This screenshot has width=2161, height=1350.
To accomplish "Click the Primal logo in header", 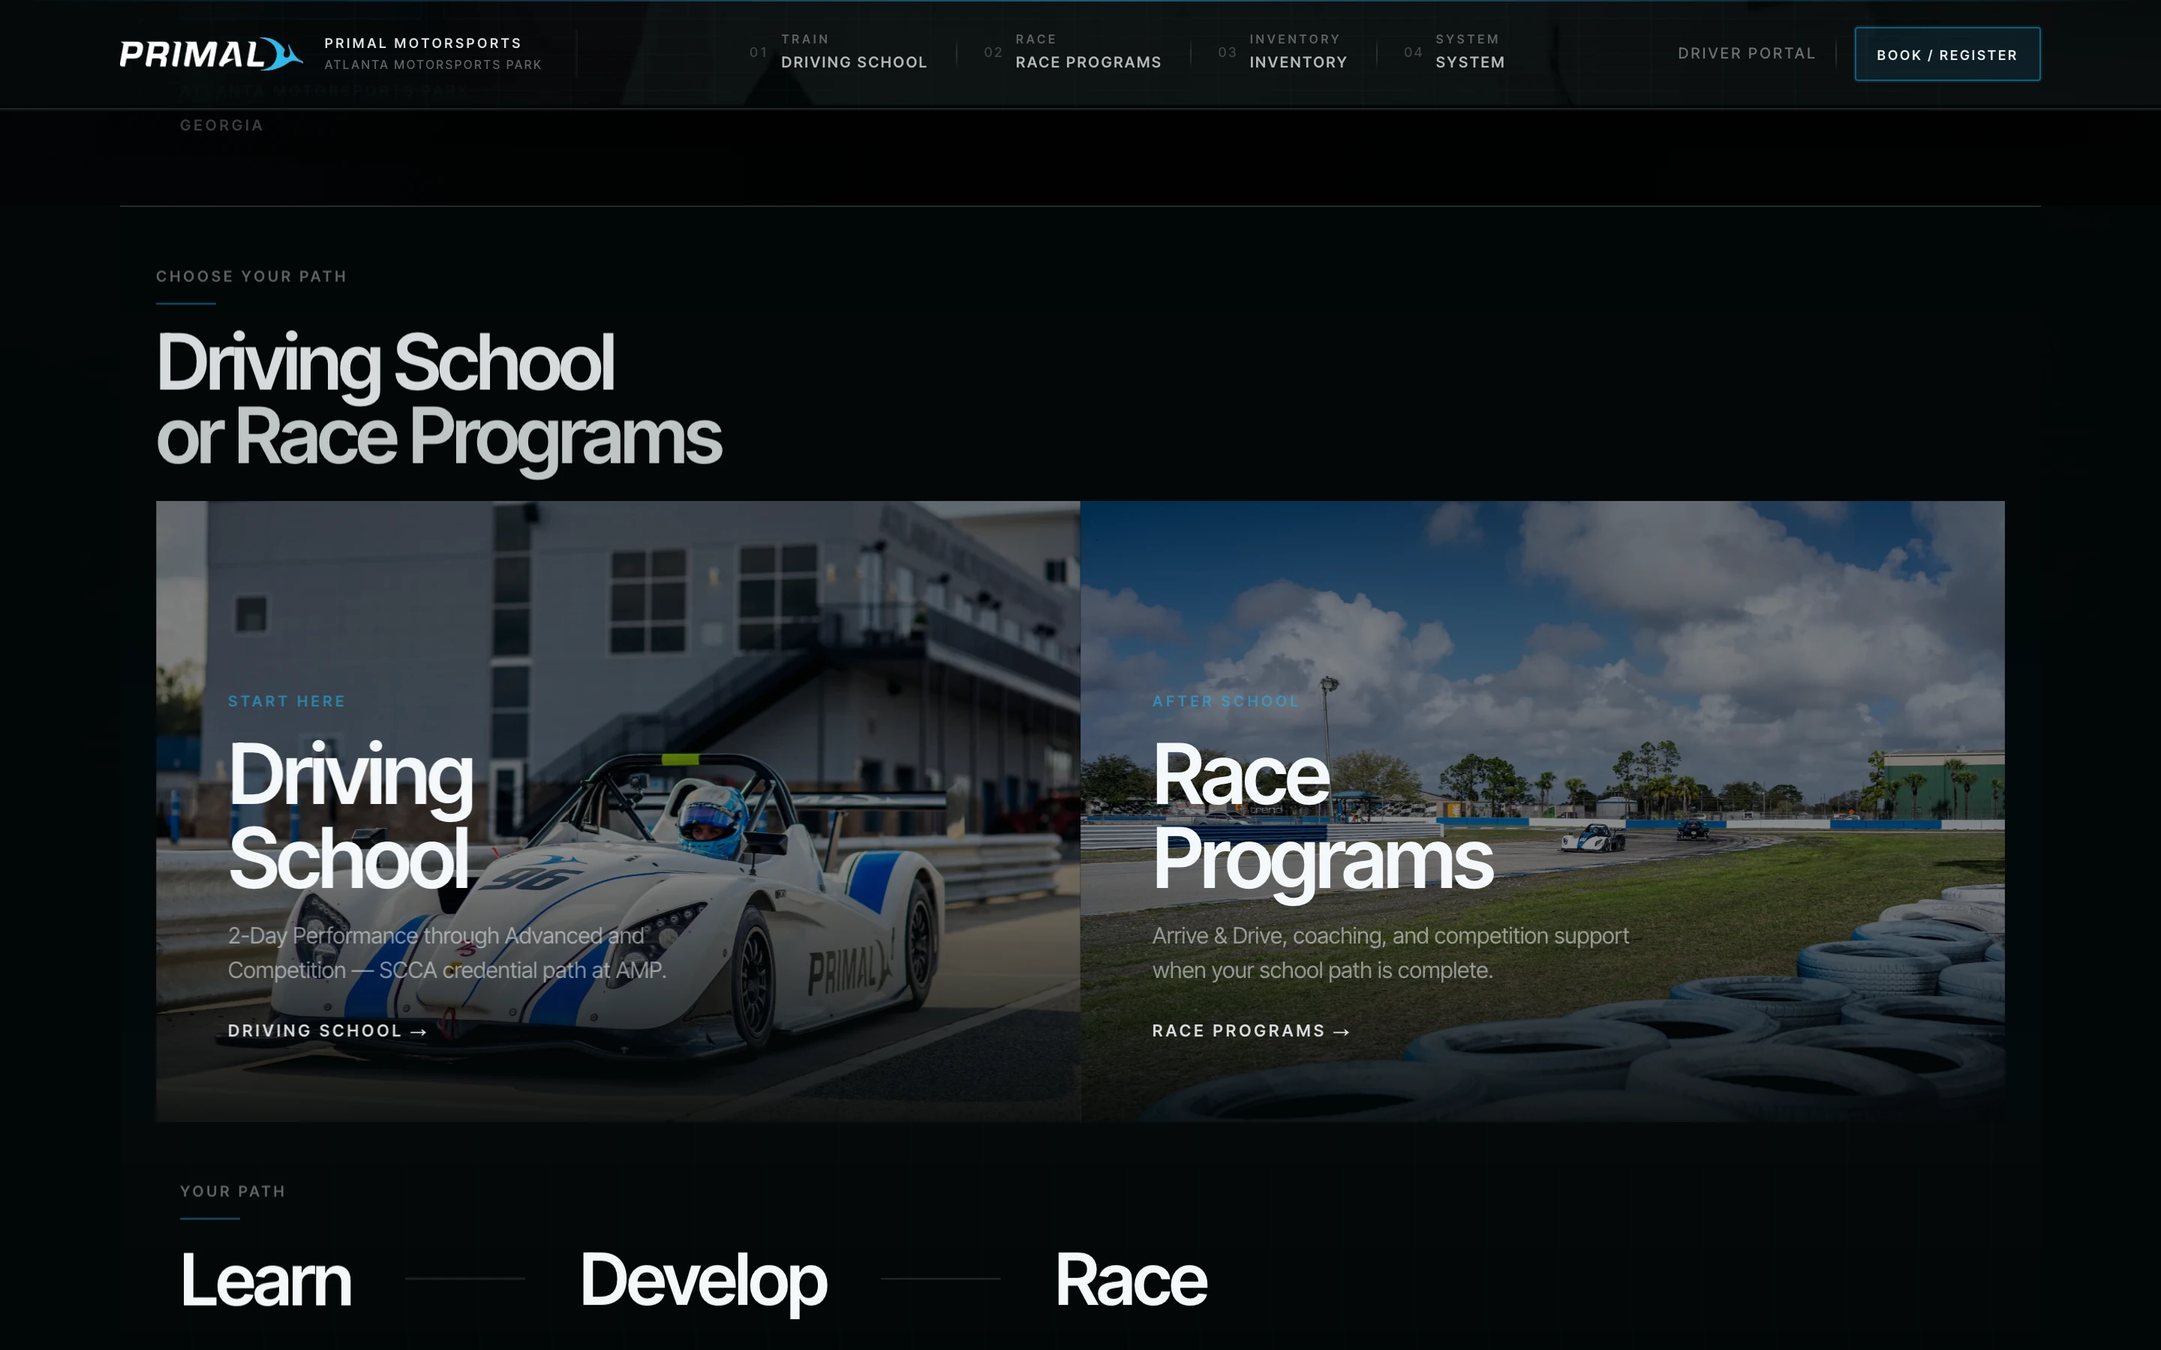I will [x=212, y=55].
